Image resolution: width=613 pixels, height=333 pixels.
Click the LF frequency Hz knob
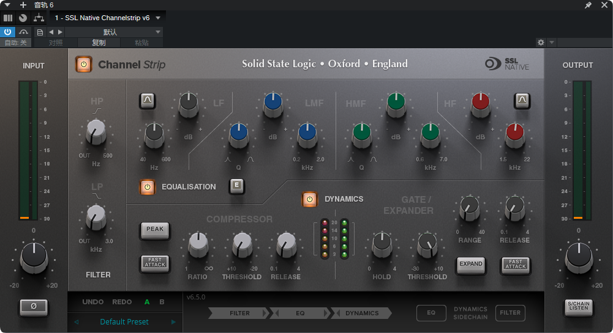(154, 135)
